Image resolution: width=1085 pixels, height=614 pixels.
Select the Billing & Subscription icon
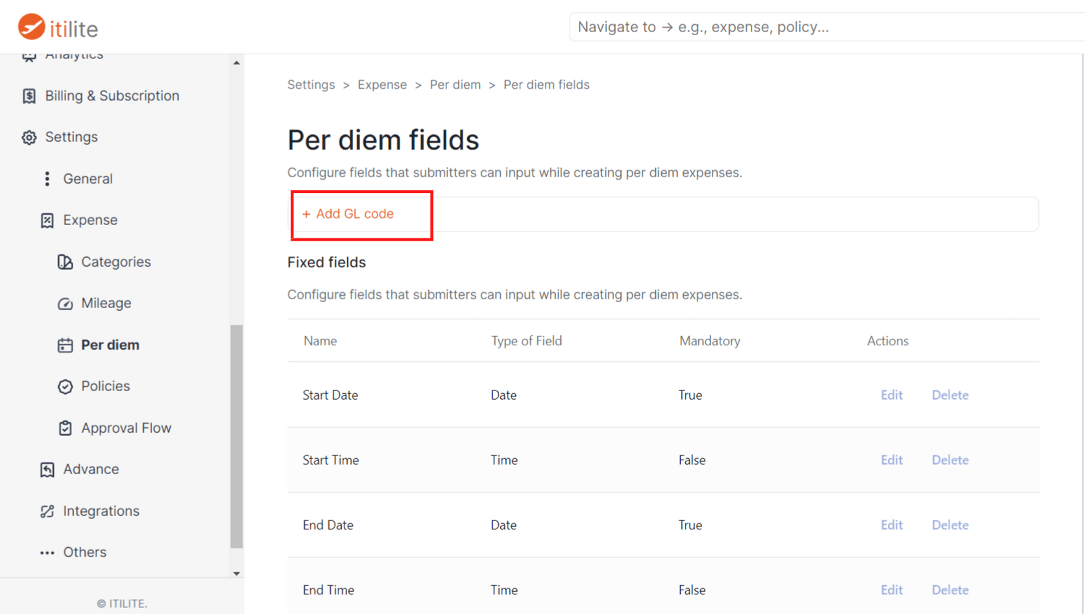[x=29, y=95]
